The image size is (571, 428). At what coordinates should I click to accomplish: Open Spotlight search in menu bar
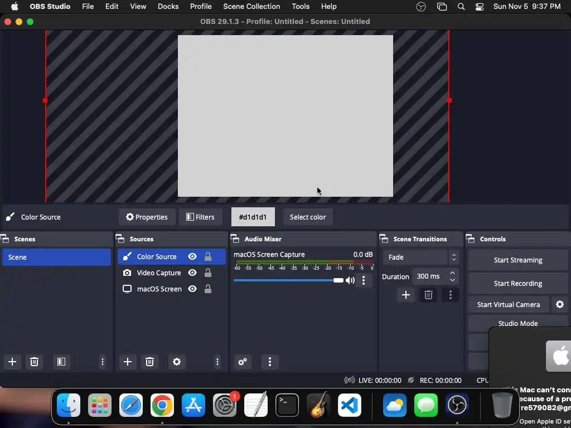461,7
